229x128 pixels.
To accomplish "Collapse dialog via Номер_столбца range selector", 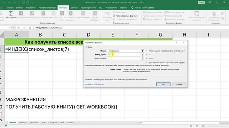I will click(142, 58).
